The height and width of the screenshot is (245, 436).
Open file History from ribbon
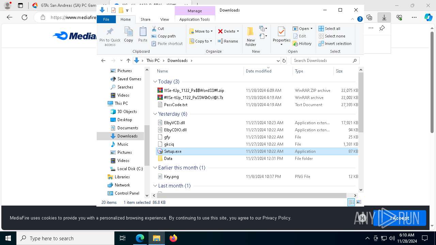[x=302, y=44]
